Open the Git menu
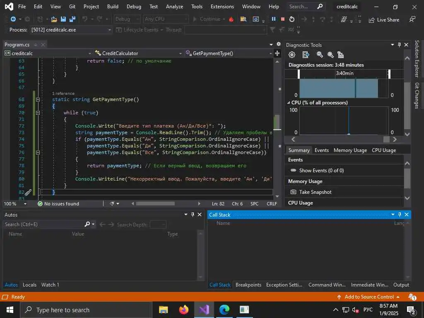The width and height of the screenshot is (424, 318). pos(72,7)
